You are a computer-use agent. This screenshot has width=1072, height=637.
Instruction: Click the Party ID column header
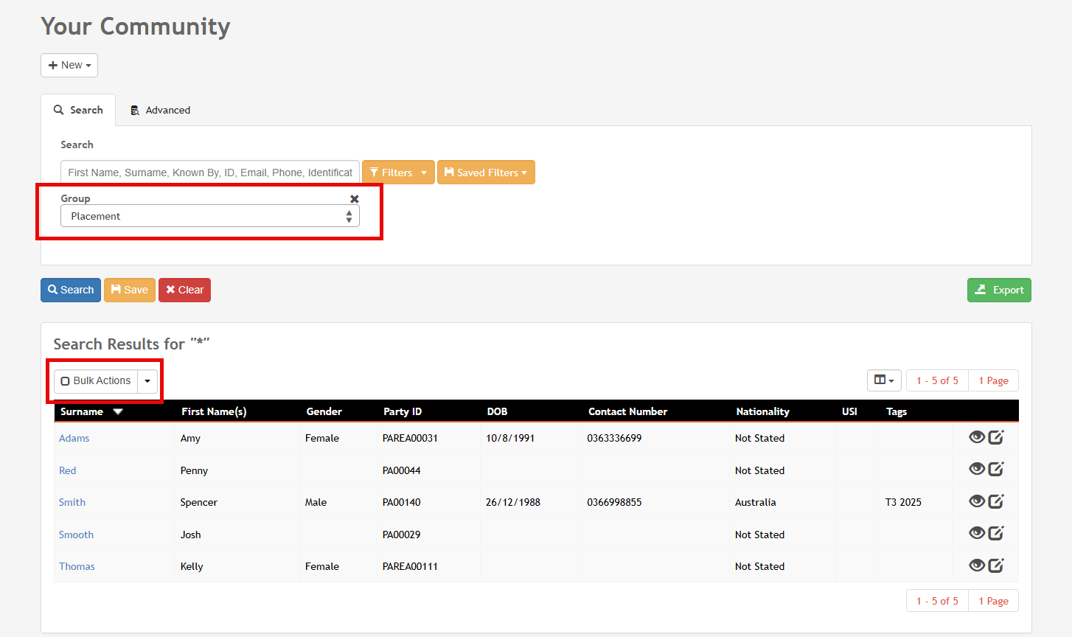coord(403,411)
